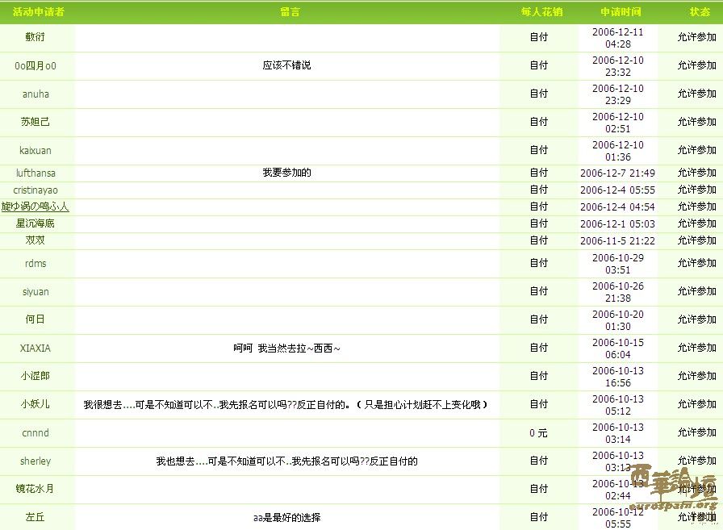The height and width of the screenshot is (530, 723).
Task: Open anuha's user profile
Action: [x=36, y=94]
